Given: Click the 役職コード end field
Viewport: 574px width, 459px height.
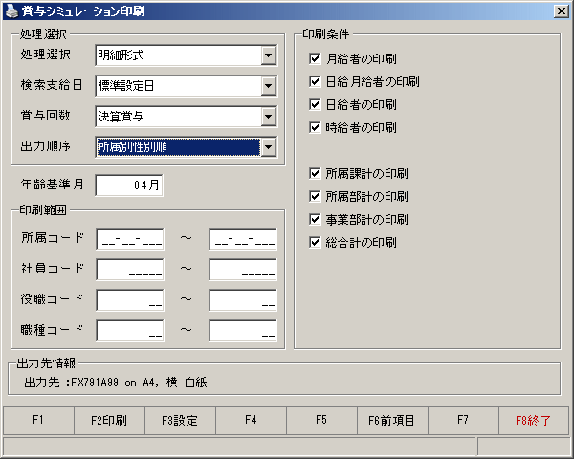Looking at the screenshot, I should click(x=243, y=300).
